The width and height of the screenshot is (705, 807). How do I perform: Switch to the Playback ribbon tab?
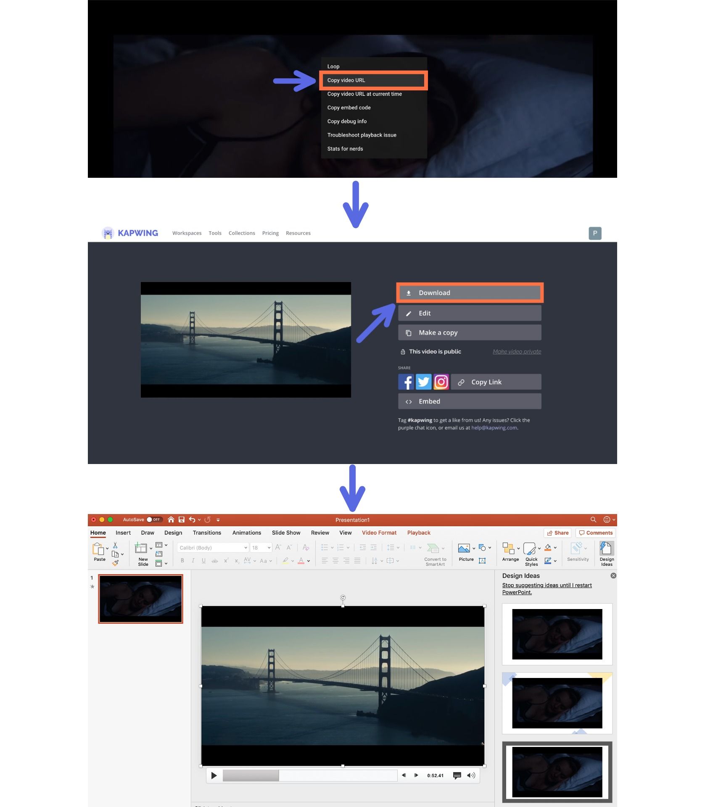pyautogui.click(x=418, y=533)
